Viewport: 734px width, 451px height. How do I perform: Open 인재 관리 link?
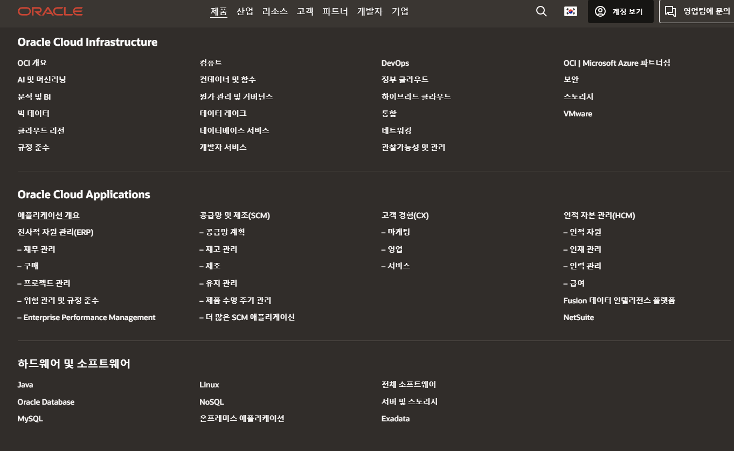582,249
